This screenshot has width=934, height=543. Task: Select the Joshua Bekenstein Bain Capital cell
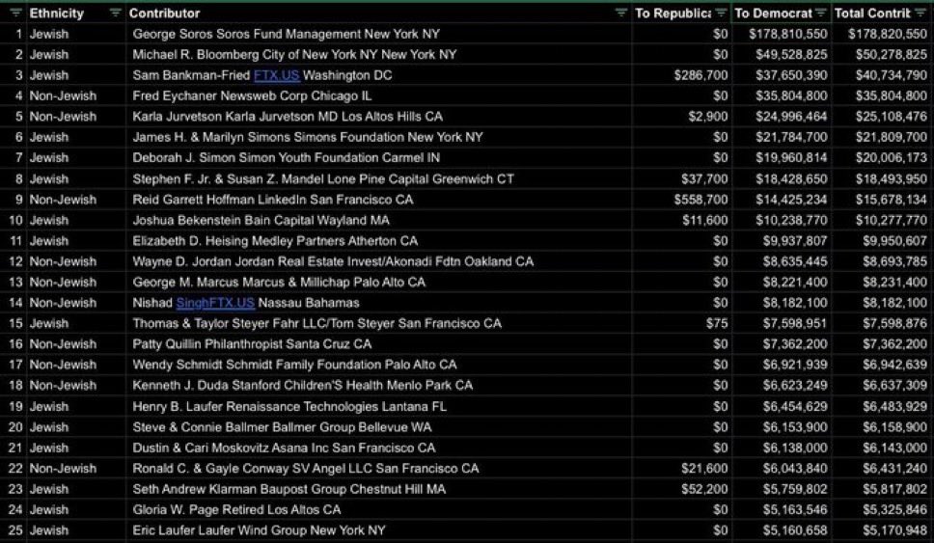point(378,220)
